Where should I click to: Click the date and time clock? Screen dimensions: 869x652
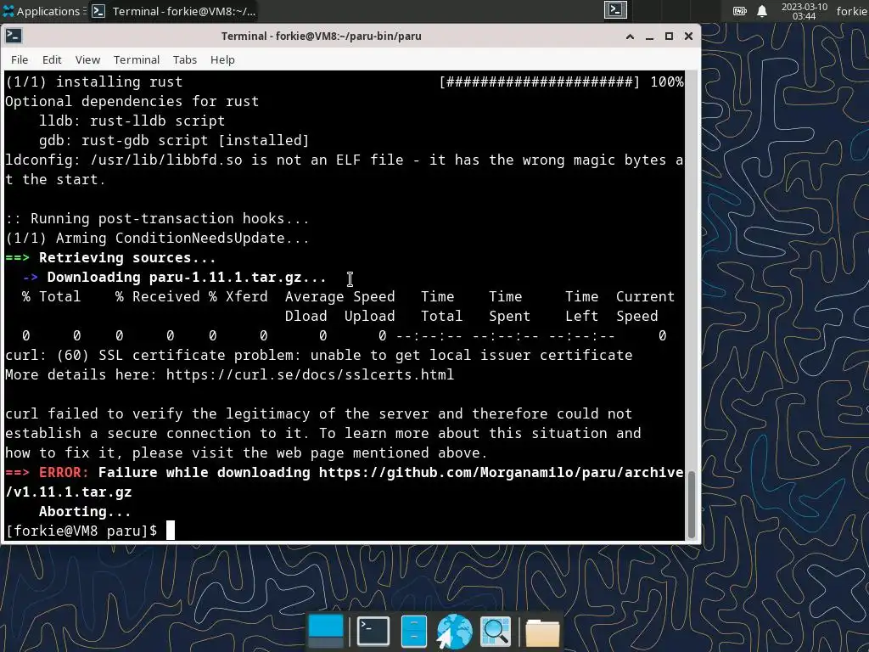click(x=805, y=11)
